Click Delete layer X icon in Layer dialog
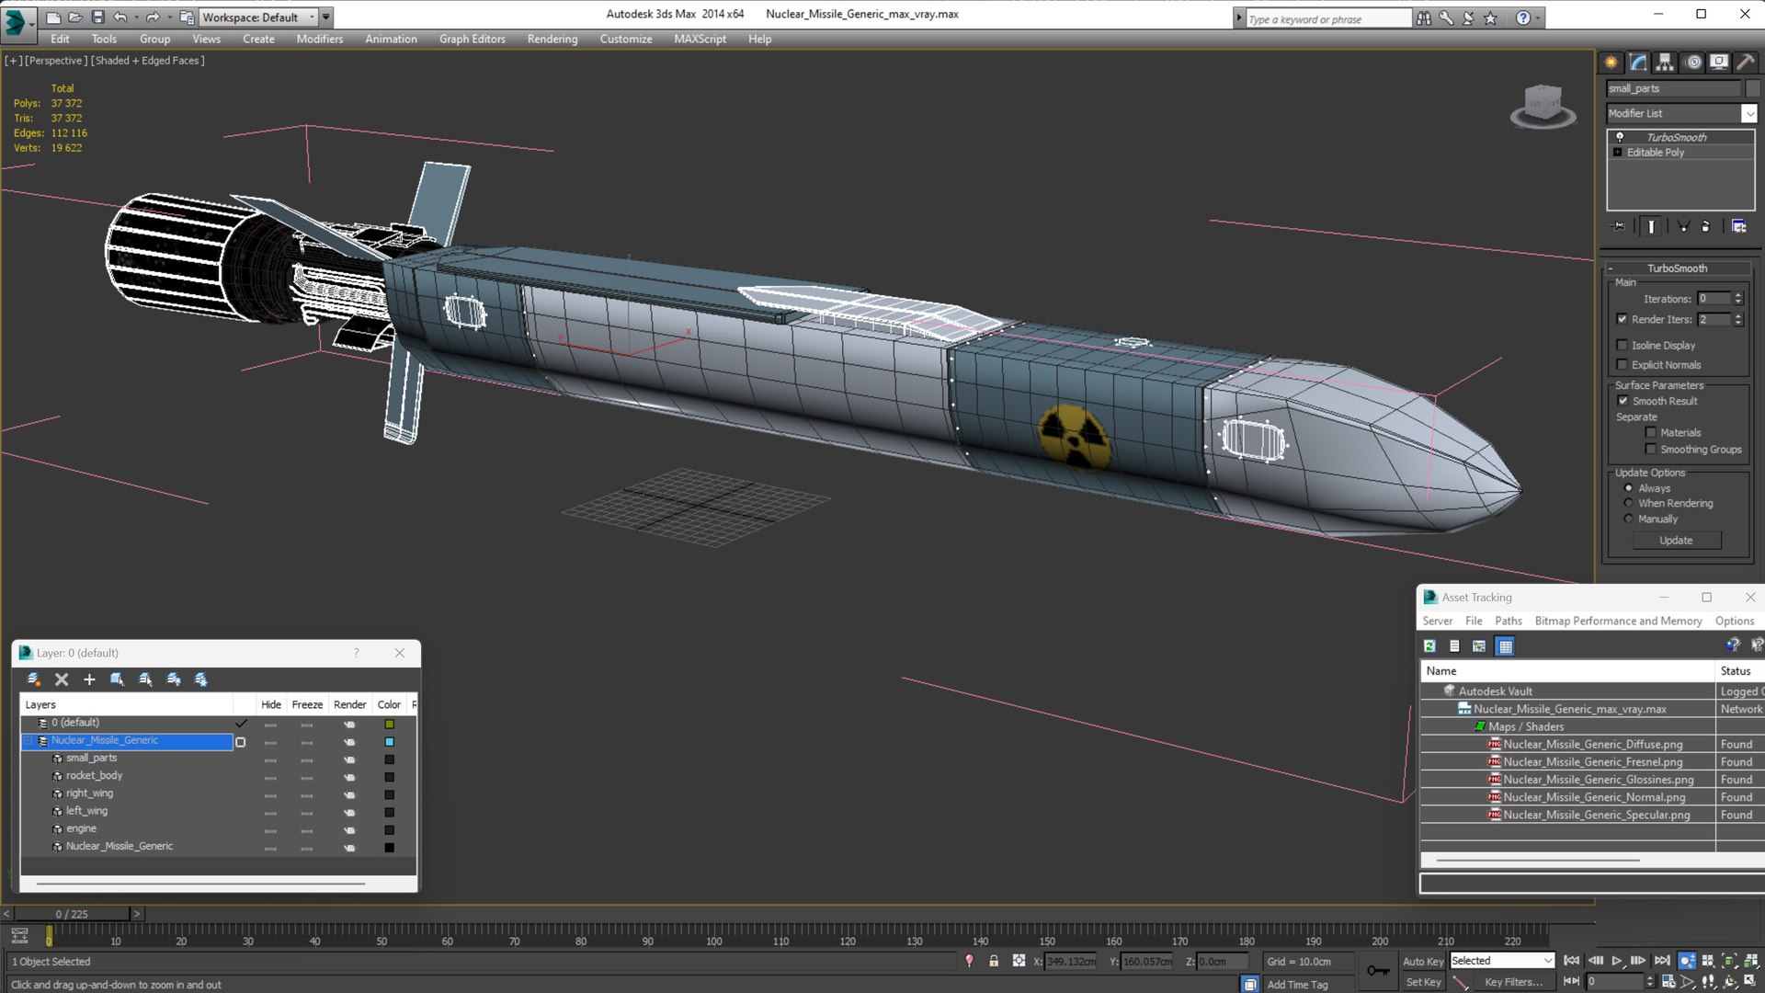Viewport: 1765px width, 993px height. click(62, 679)
